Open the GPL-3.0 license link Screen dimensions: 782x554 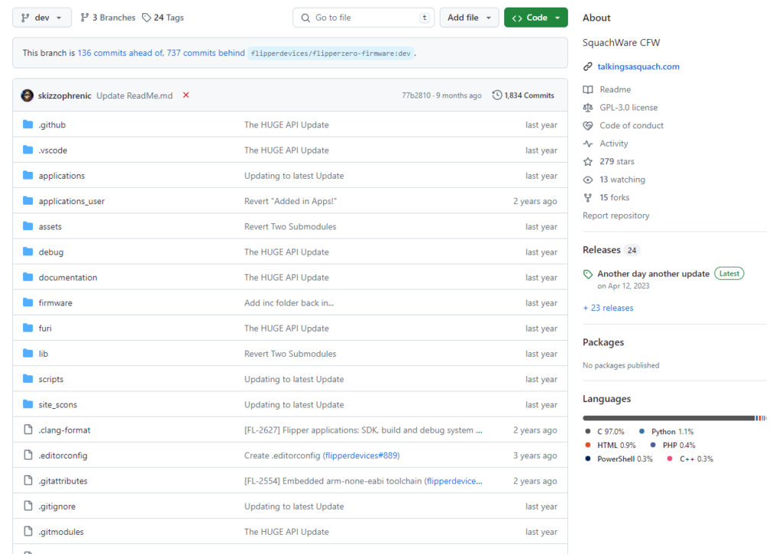tap(629, 107)
